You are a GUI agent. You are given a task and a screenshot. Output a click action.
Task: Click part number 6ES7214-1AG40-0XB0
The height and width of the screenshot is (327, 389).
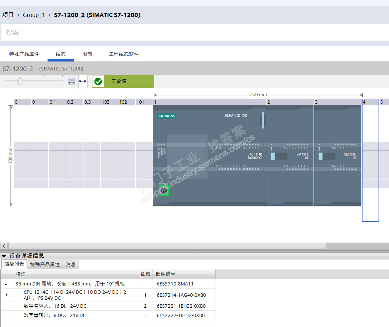click(181, 295)
